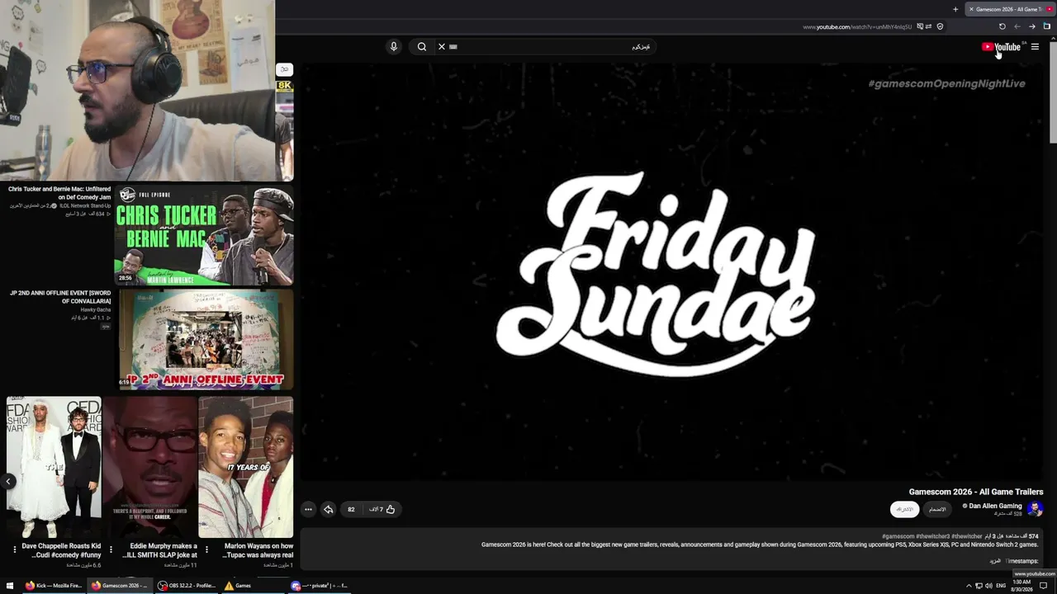Open a new browser tab
The image size is (1057, 594).
pos(955,10)
